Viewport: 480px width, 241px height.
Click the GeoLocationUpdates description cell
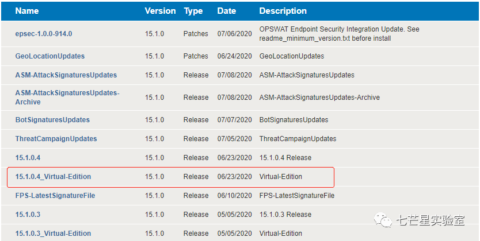[292, 56]
